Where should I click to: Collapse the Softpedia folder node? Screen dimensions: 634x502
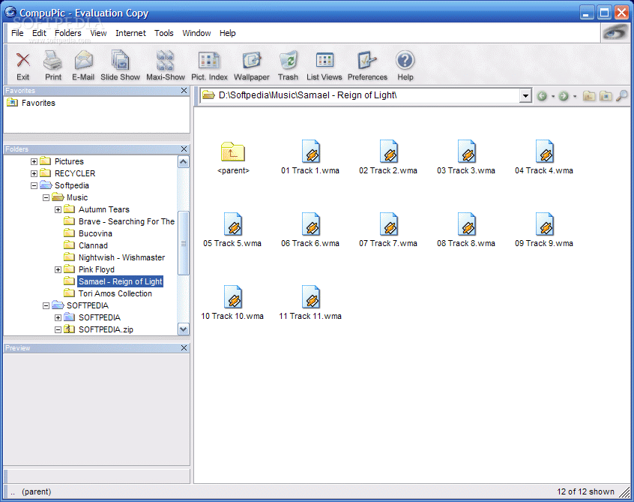pos(34,186)
